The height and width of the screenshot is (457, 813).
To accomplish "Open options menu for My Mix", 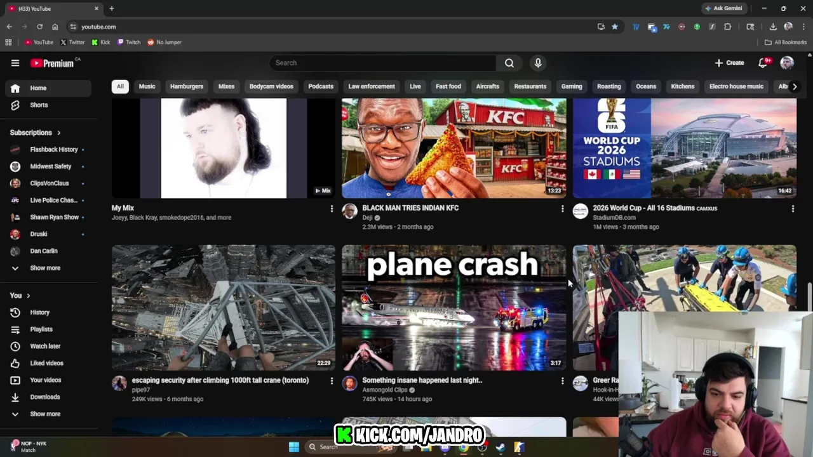I will (332, 208).
